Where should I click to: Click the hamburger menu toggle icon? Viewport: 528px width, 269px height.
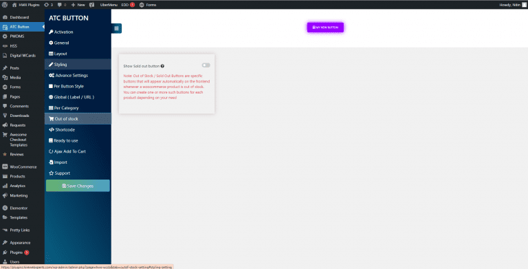[116, 28]
